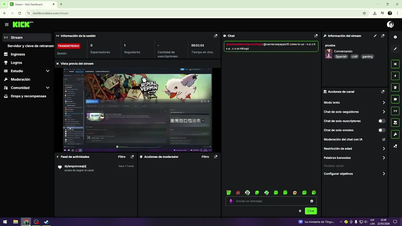Viewport: 402px width, 226px height.
Task: Send message with the green Chat button
Action: (x=311, y=211)
